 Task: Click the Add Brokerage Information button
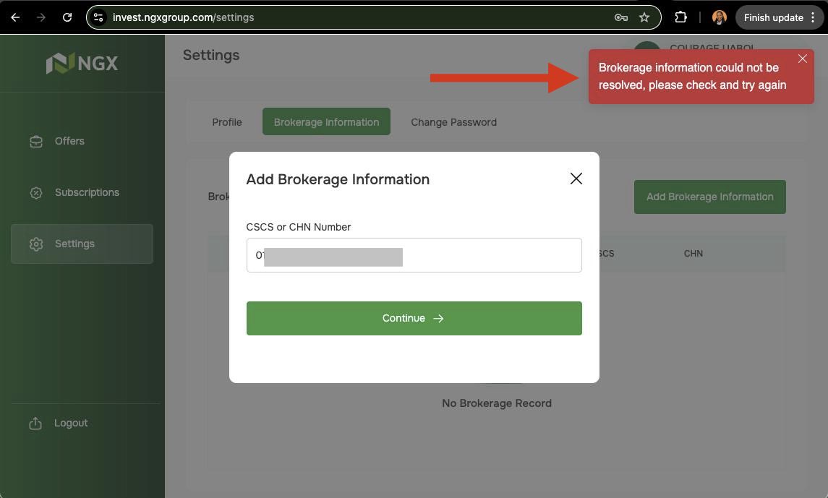(709, 197)
